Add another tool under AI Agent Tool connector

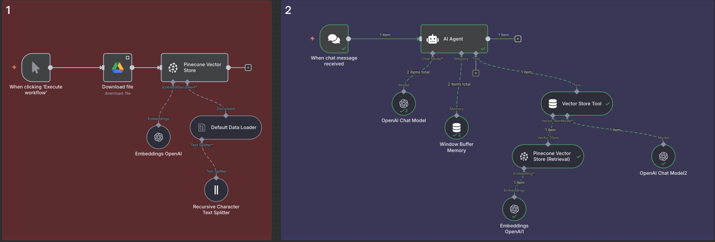[x=476, y=73]
